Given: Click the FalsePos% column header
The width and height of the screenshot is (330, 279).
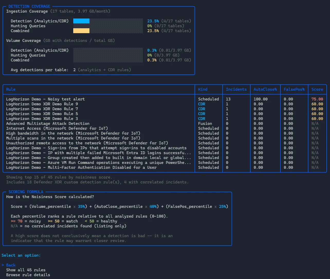Looking at the screenshot, I should pyautogui.click(x=294, y=89).
